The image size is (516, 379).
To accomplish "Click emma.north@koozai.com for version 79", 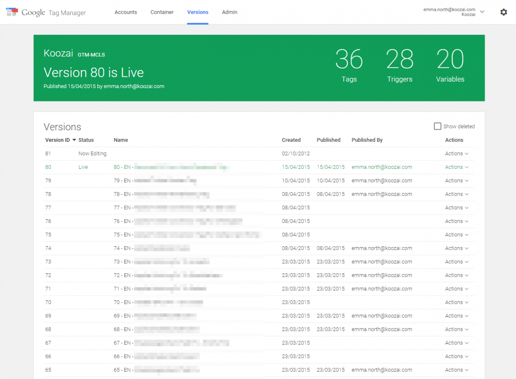I will click(x=382, y=180).
